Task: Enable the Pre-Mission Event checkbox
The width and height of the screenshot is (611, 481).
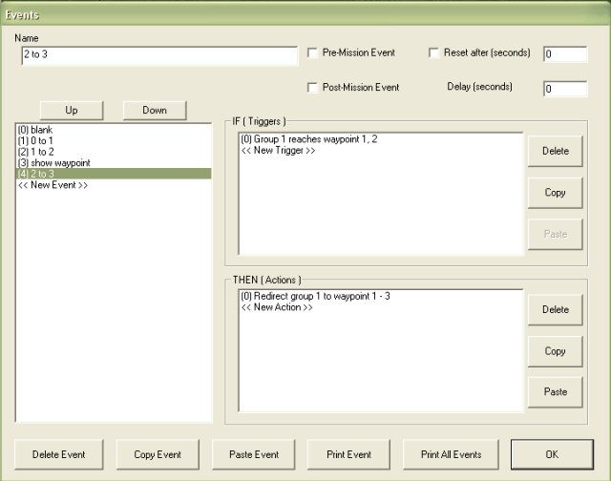Action: (x=313, y=53)
